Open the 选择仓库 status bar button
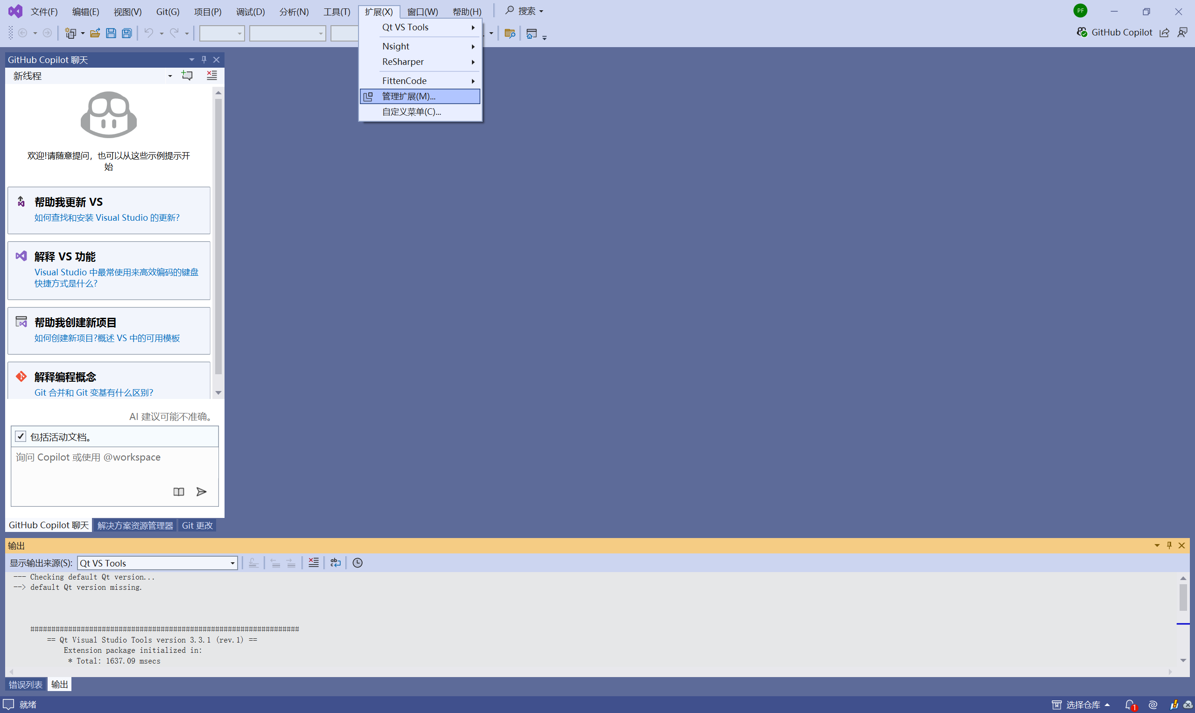The height and width of the screenshot is (713, 1195). [x=1081, y=705]
